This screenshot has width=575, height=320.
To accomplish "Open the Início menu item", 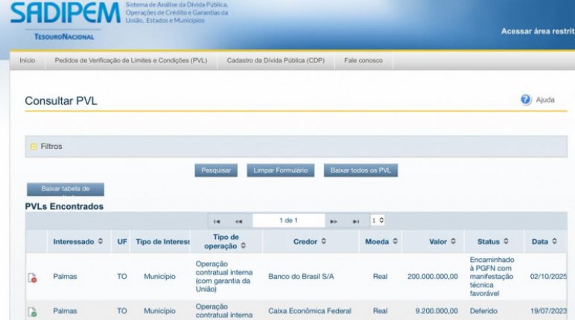I will [28, 60].
